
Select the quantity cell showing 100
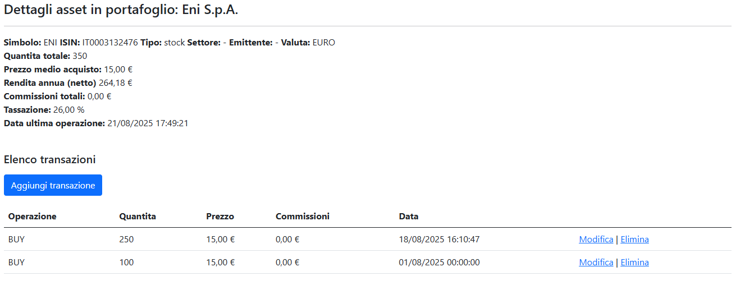point(126,263)
